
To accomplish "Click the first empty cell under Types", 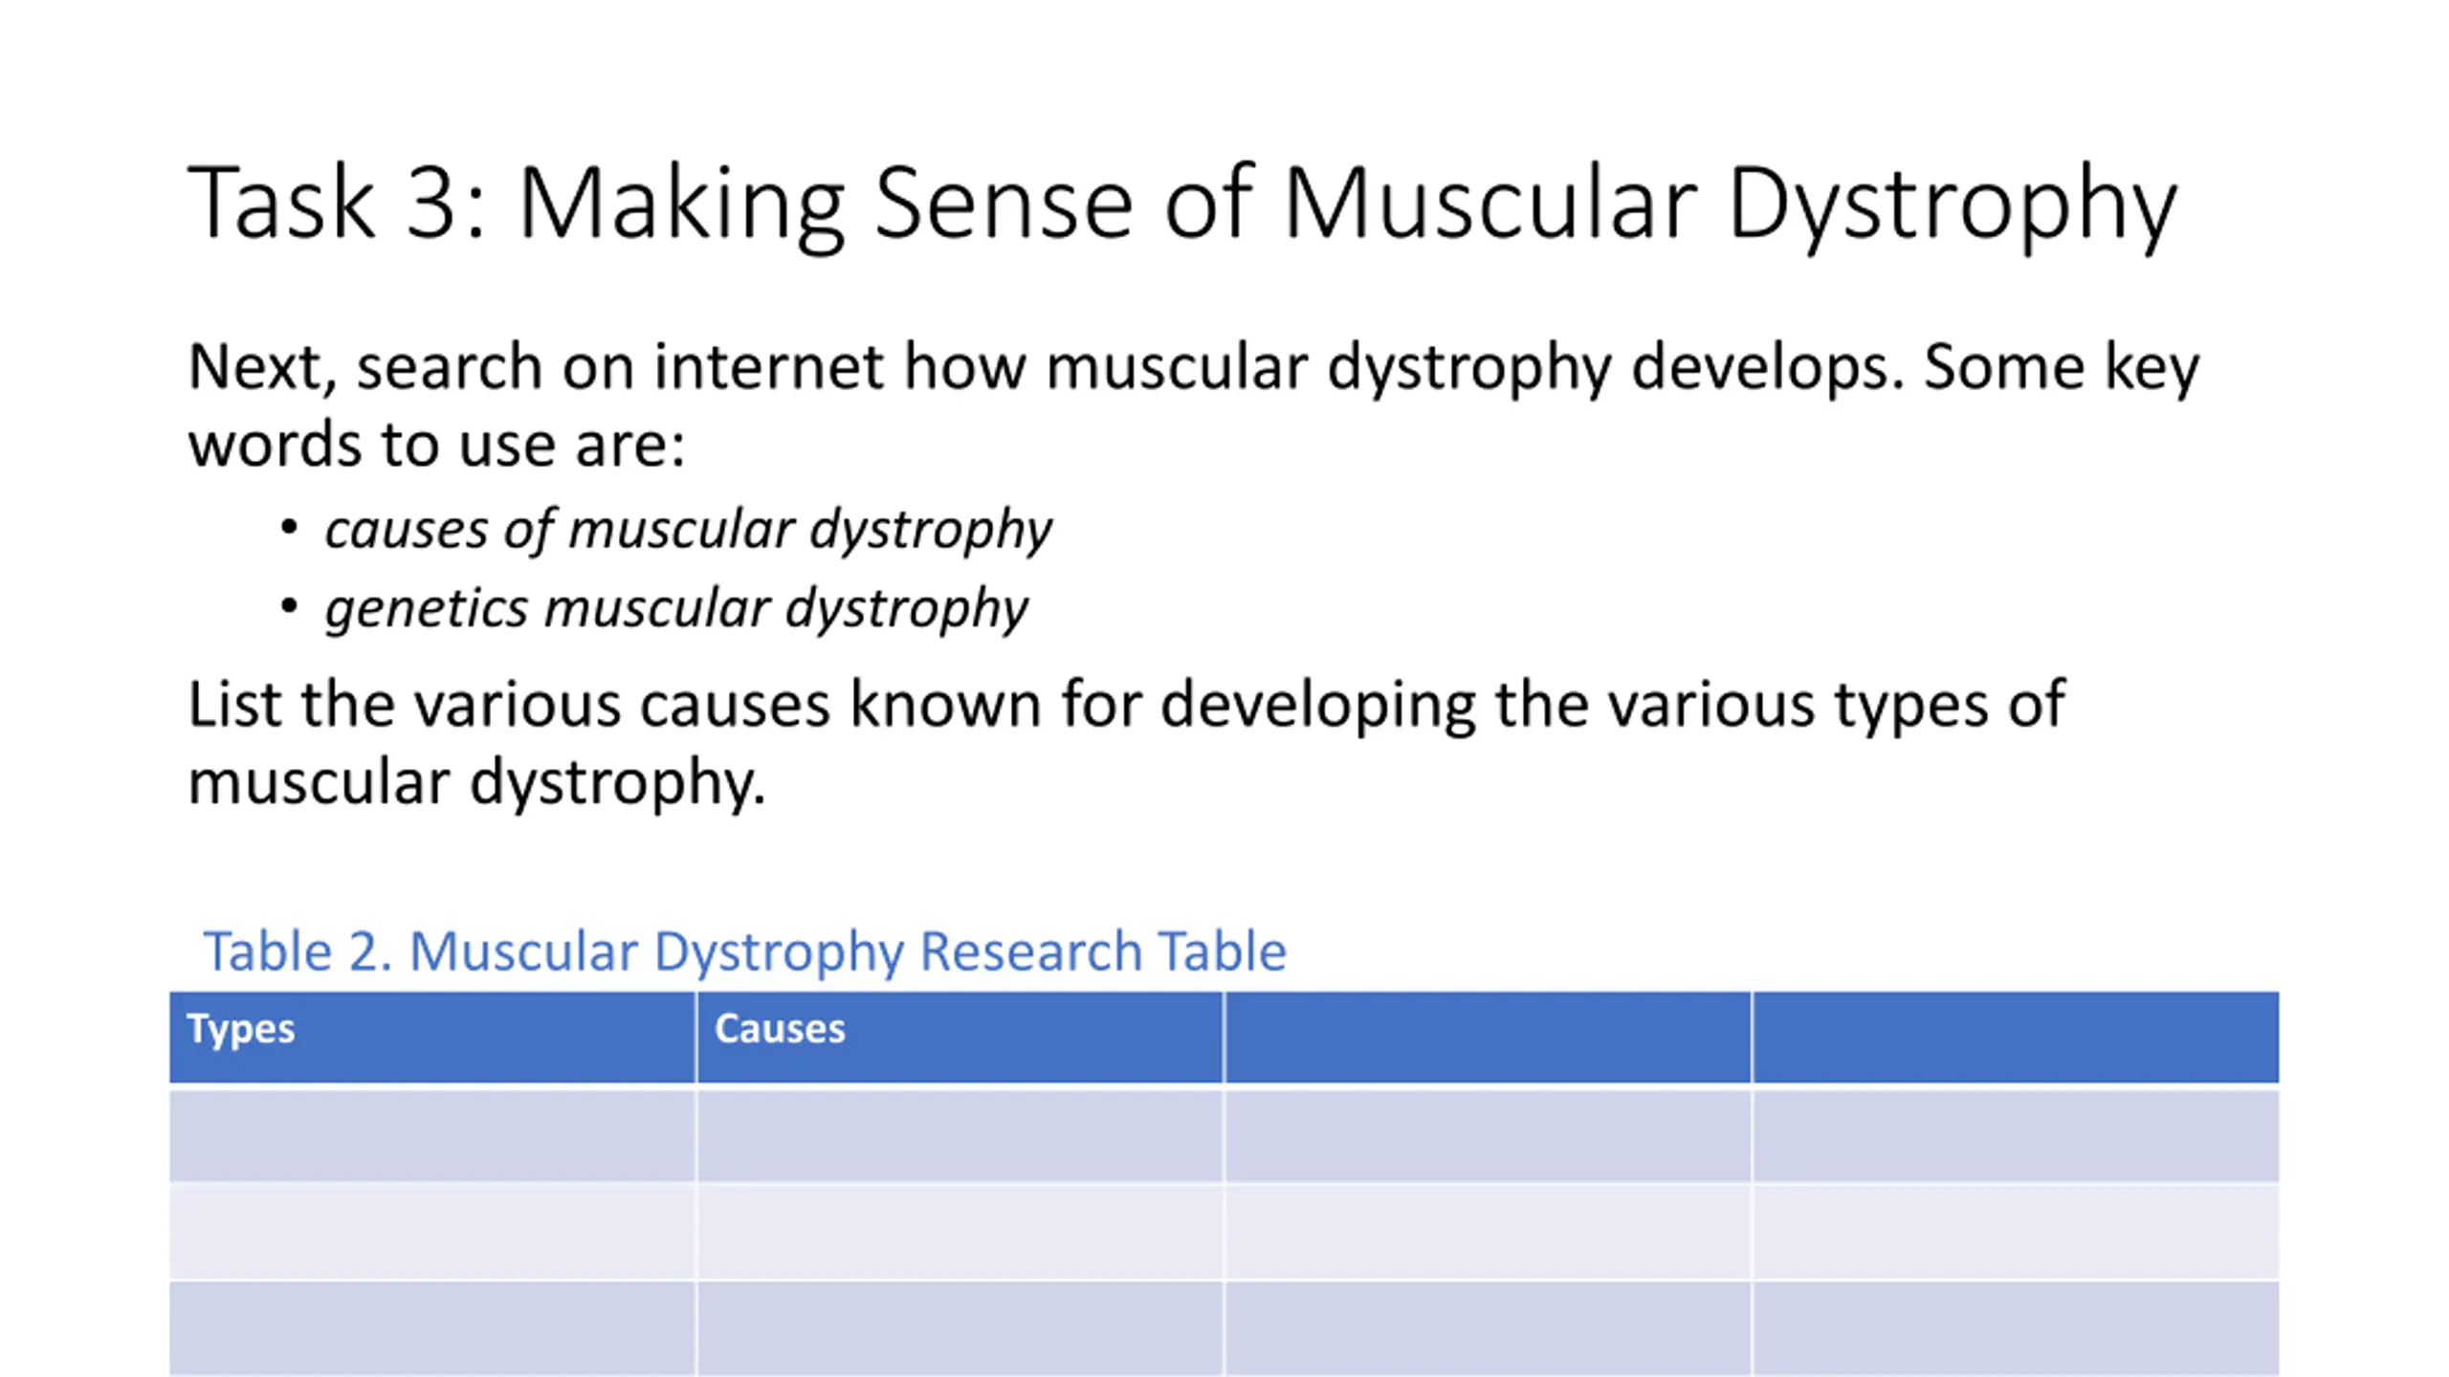I will (x=432, y=1136).
